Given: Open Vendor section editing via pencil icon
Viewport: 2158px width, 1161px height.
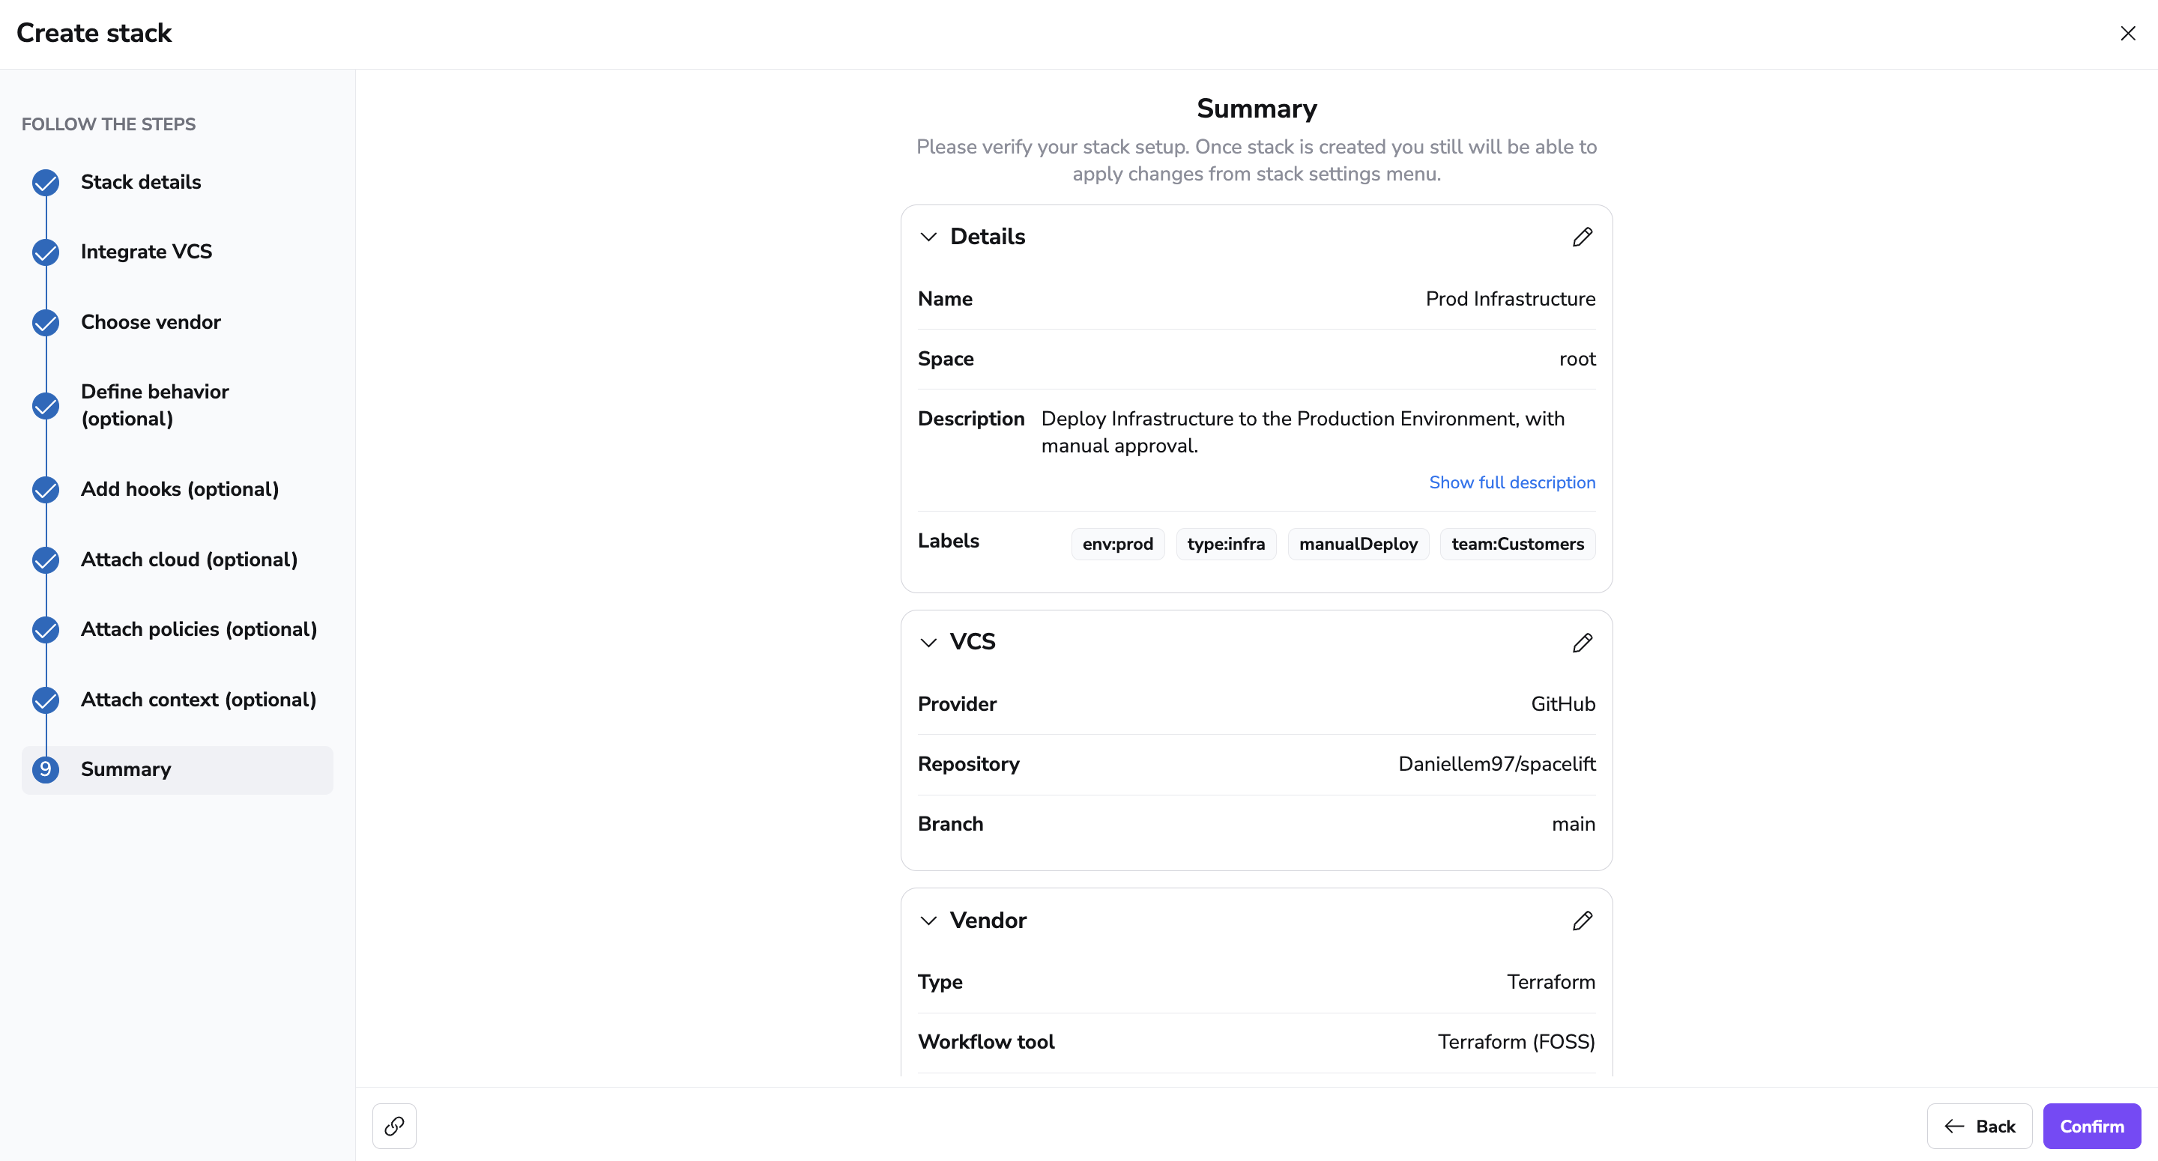Looking at the screenshot, I should pos(1582,921).
